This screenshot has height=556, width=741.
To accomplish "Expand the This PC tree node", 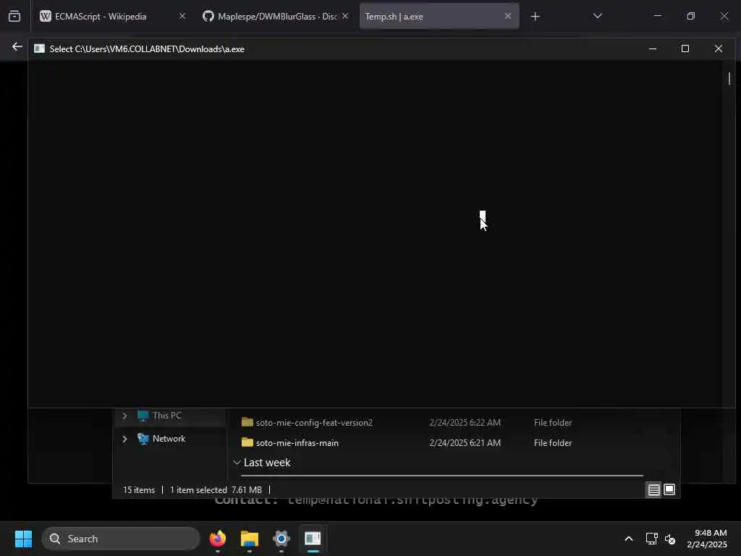I will (x=124, y=416).
